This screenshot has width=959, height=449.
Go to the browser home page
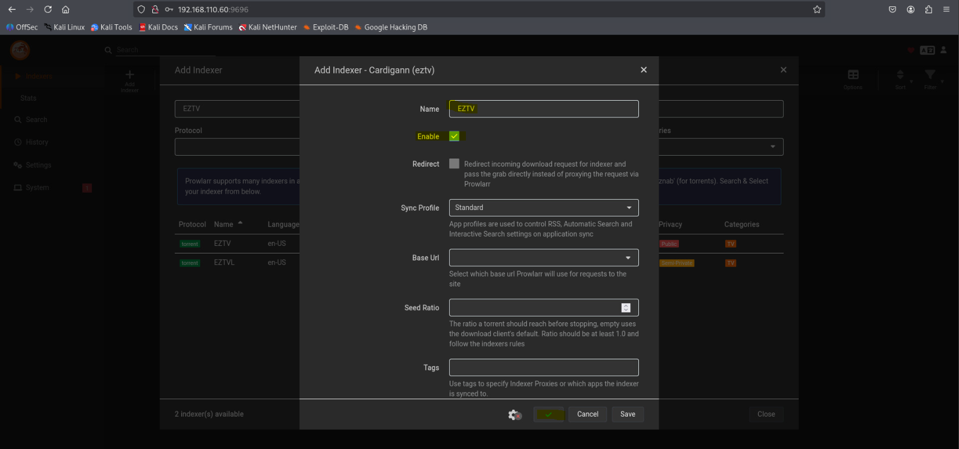pos(65,9)
